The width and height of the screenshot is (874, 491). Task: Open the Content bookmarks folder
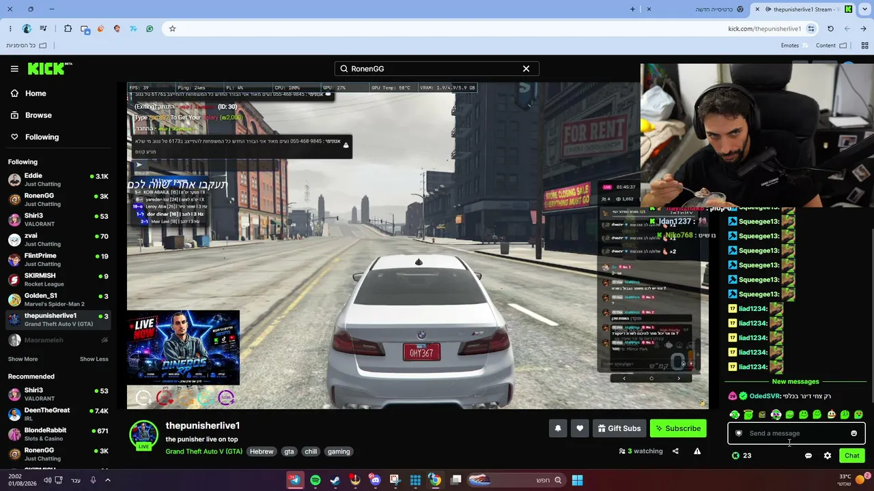831,46
